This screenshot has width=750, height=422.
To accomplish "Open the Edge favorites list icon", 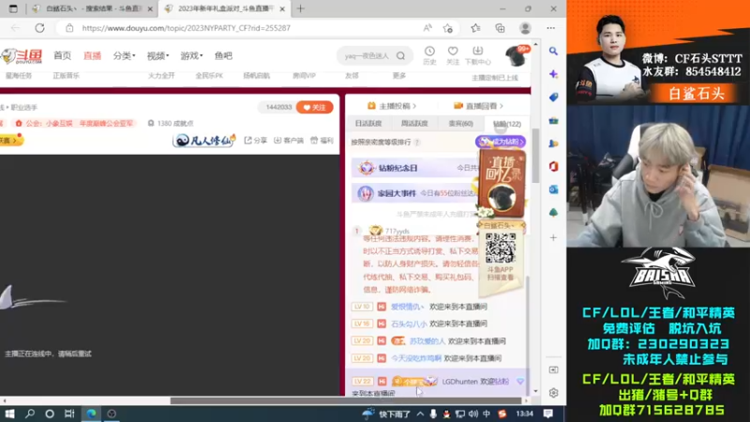I will [x=475, y=28].
